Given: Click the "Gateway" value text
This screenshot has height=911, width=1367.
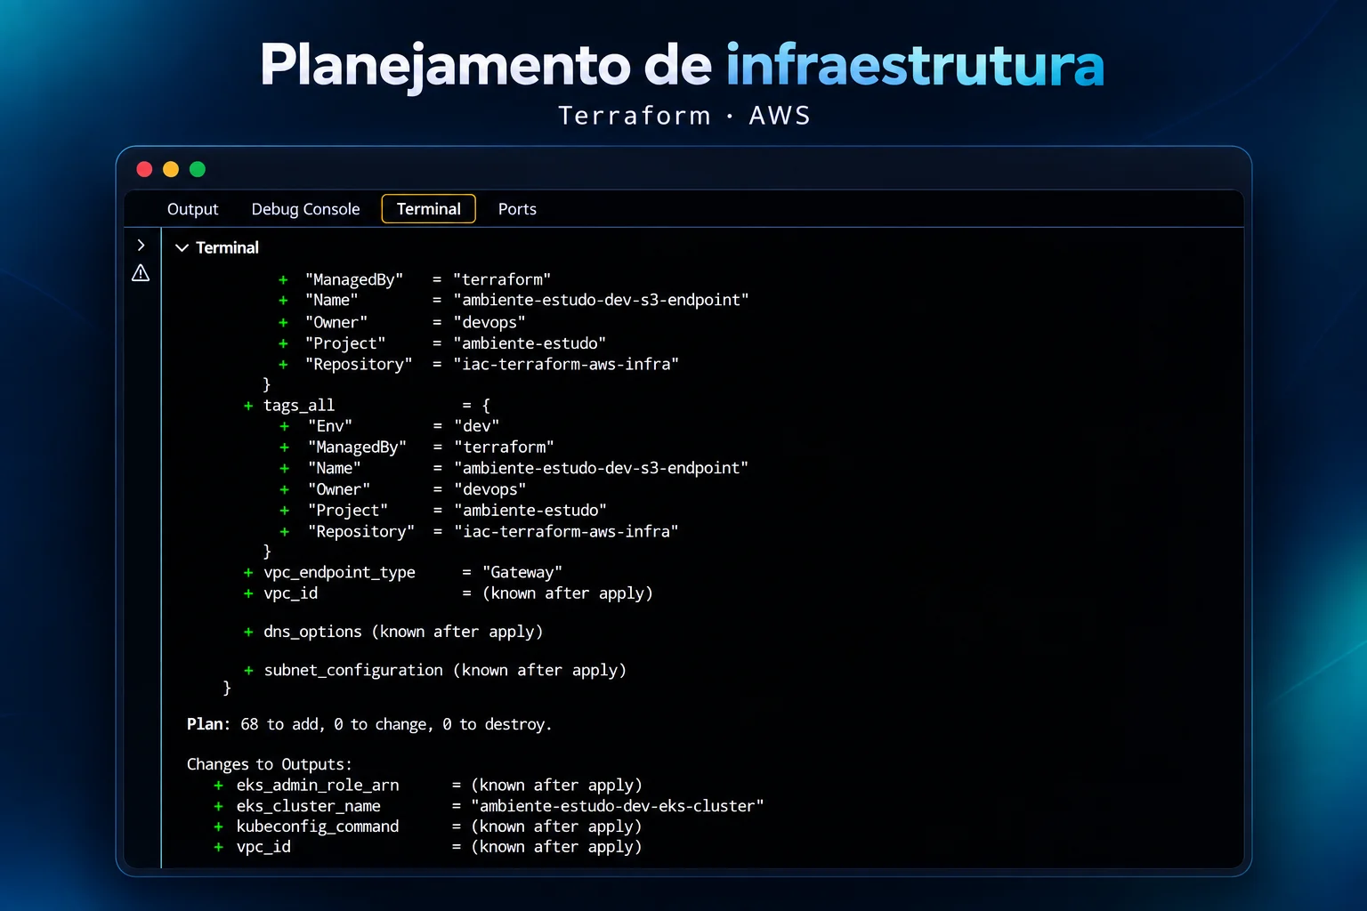Looking at the screenshot, I should pyautogui.click(x=522, y=572).
